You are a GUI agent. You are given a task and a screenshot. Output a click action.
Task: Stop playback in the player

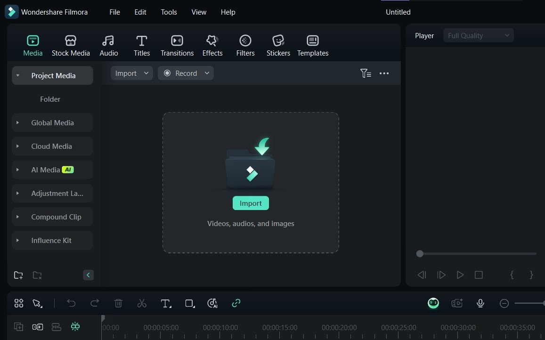479,275
